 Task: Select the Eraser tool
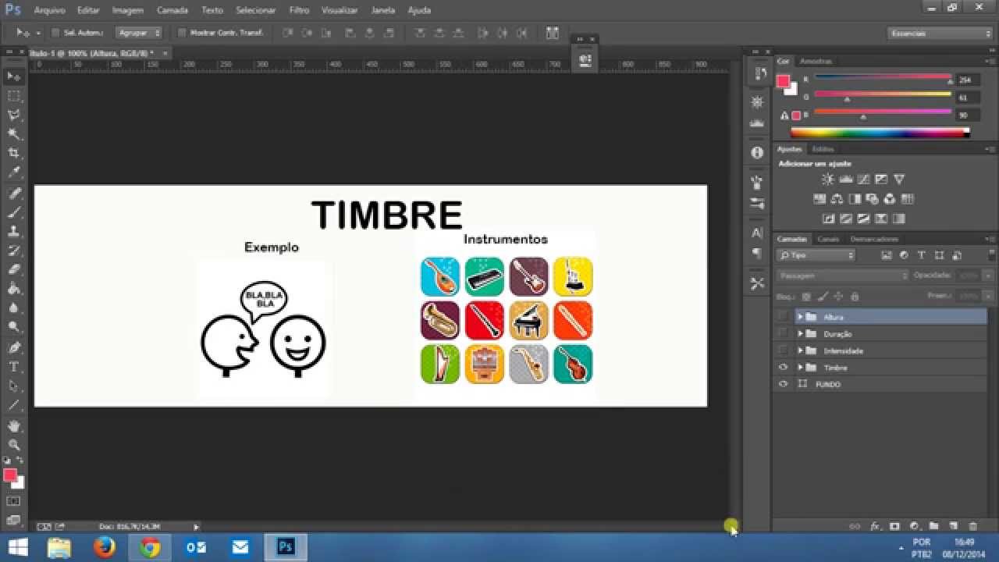coord(14,269)
